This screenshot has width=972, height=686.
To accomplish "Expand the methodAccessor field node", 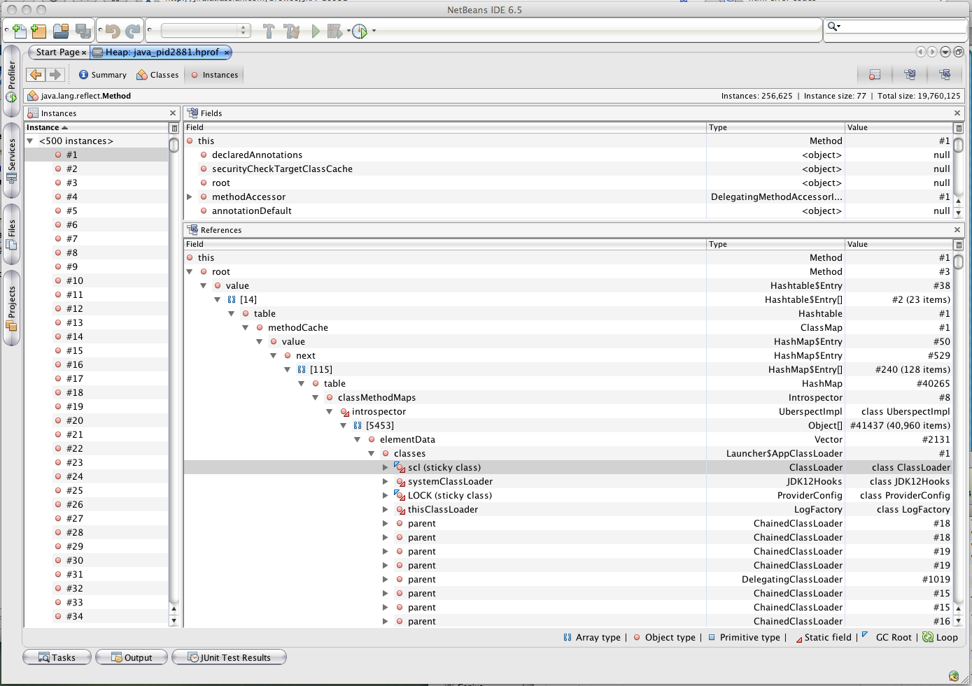I will (190, 197).
